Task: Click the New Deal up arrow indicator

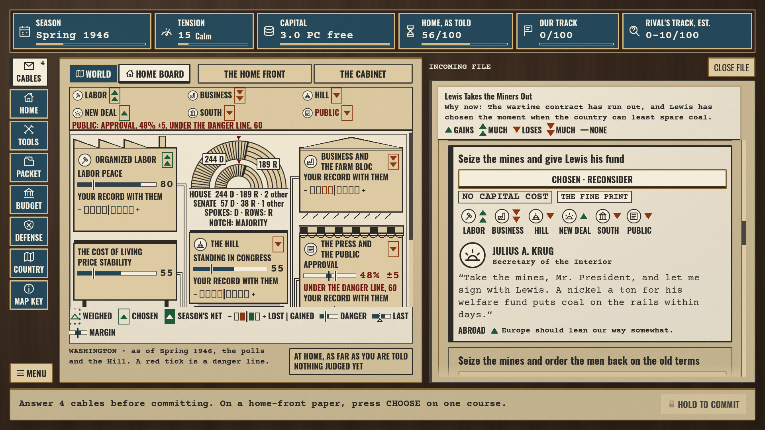Action: tap(124, 113)
